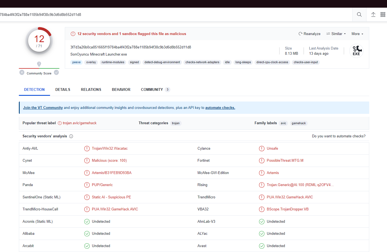Image resolution: width=387 pixels, height=252 pixels.
Task: Click the AhnLab-V3 undetected check icon
Action: (262, 222)
